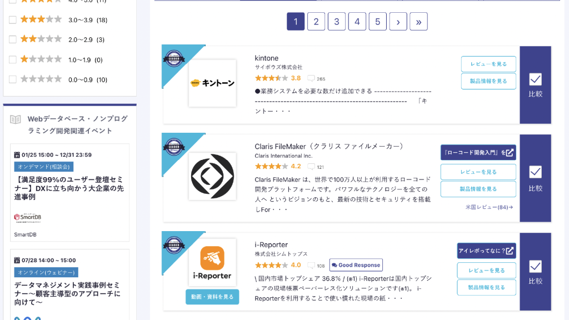Click the 2.0~2.9 (3) rating label

pyautogui.click(x=86, y=39)
